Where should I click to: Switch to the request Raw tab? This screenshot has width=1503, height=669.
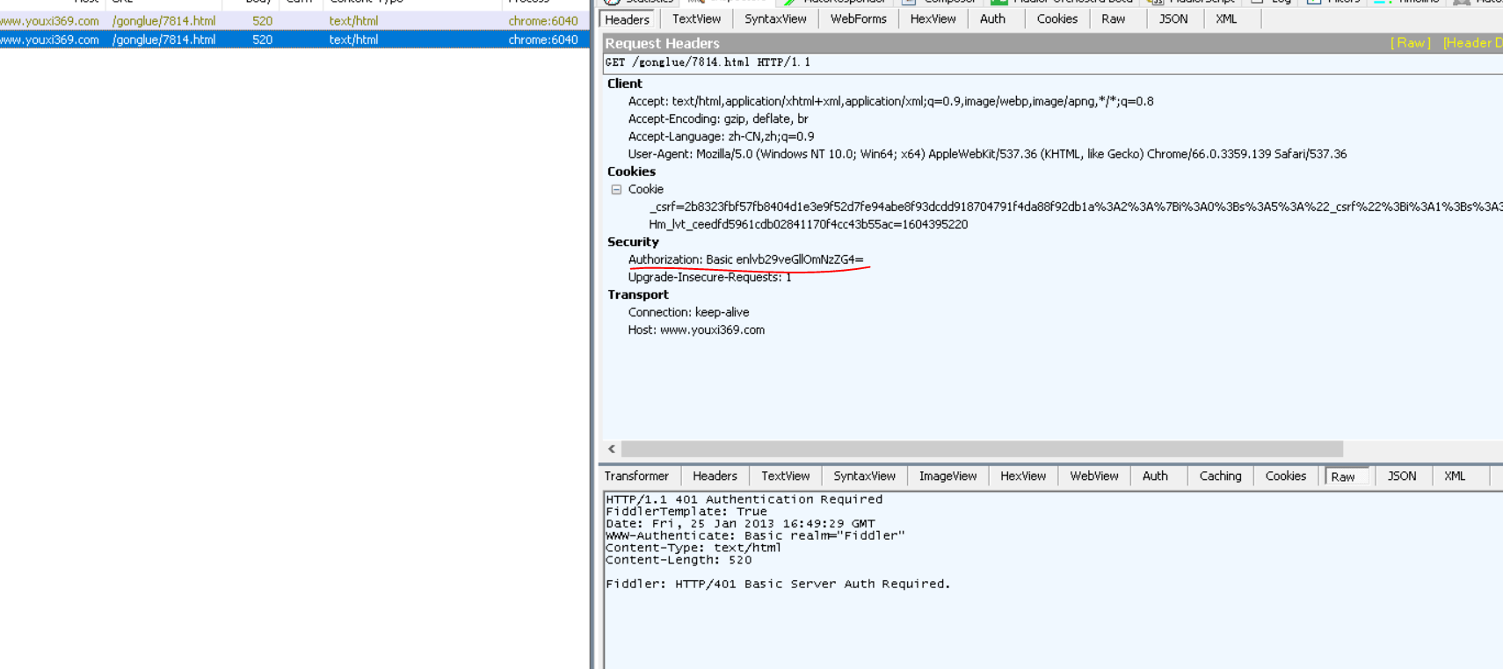(1113, 19)
